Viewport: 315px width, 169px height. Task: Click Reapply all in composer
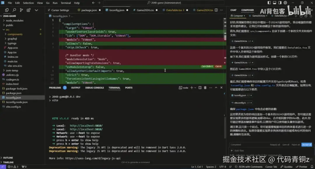(275, 145)
